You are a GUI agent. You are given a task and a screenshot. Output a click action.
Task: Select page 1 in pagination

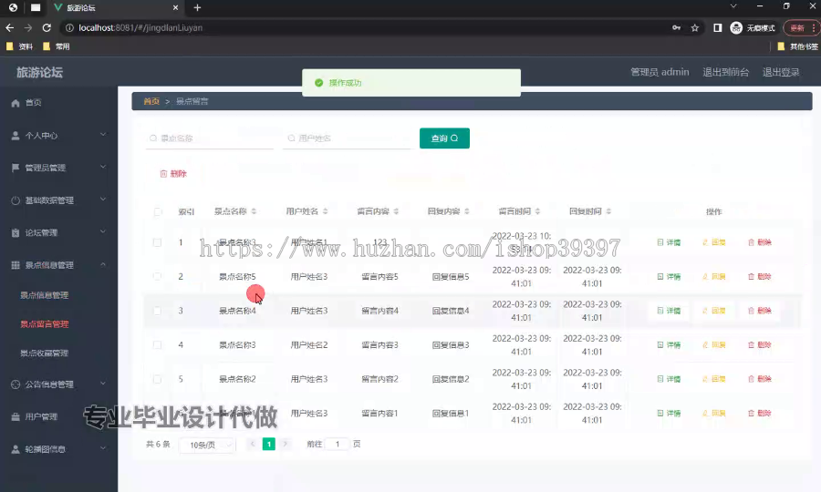268,444
